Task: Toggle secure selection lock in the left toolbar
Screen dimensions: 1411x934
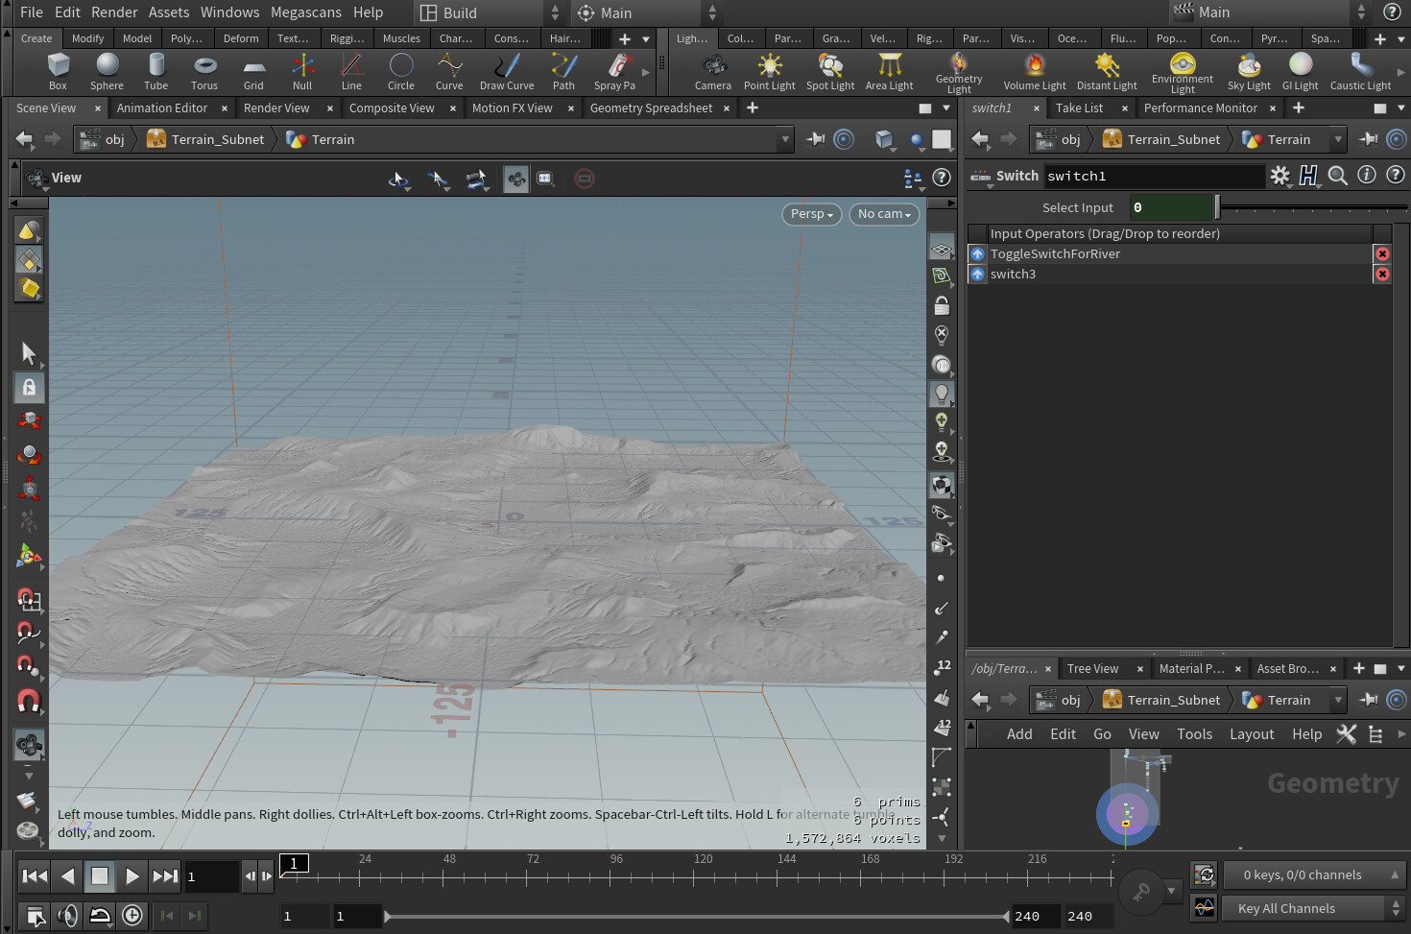Action: tap(29, 387)
